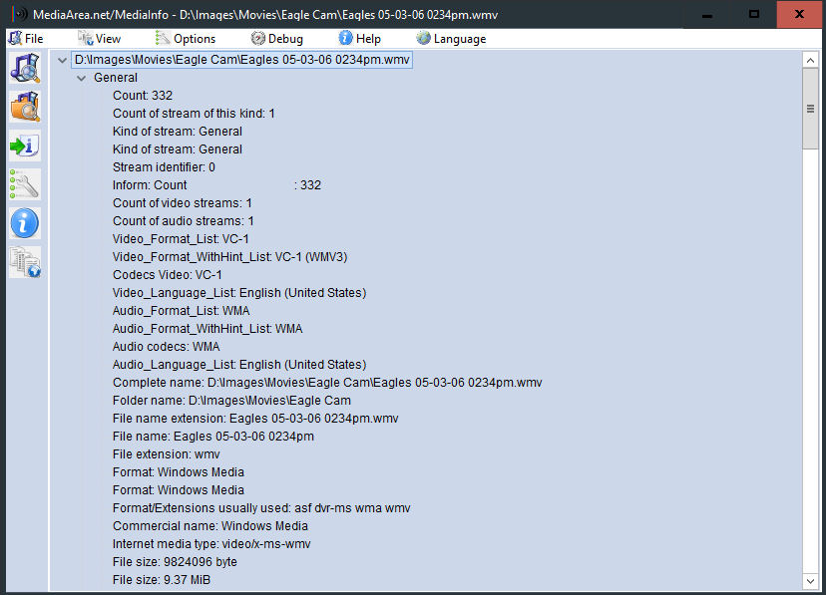
Task: Select the General tree node label
Action: (116, 78)
